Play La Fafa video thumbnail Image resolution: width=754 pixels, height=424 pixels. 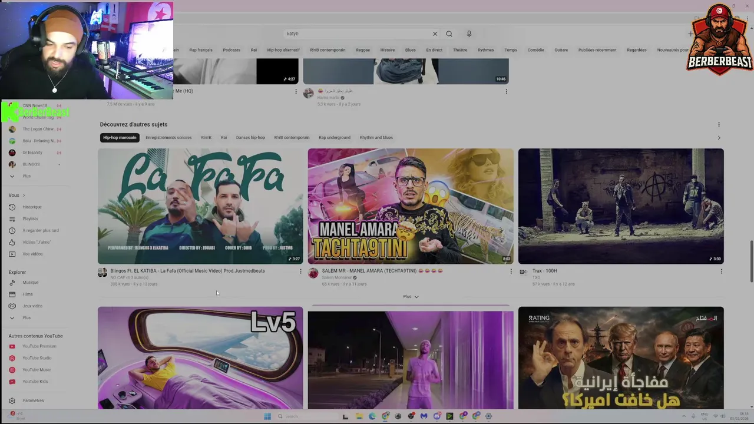click(x=200, y=206)
